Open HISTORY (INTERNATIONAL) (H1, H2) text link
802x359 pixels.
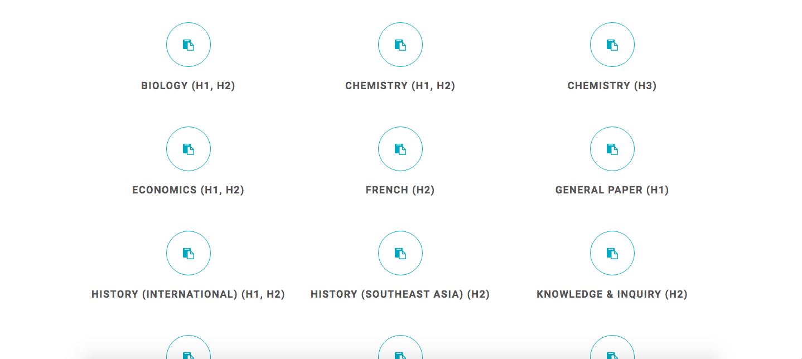(188, 294)
